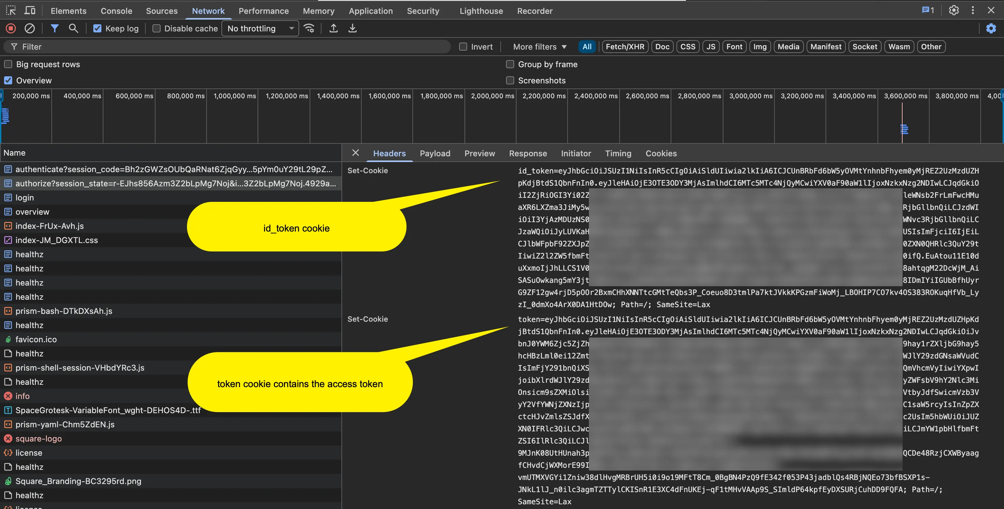Open network conditions wifi icon
1004x509 pixels.
[309, 28]
